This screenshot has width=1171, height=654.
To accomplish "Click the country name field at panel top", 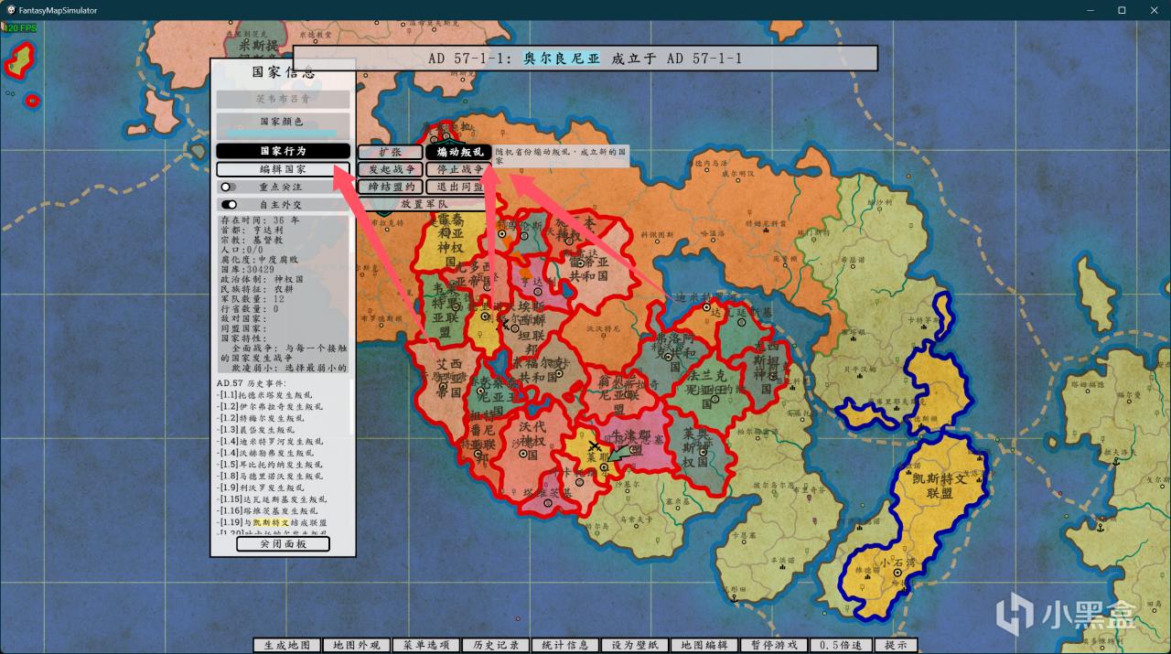I will (284, 99).
